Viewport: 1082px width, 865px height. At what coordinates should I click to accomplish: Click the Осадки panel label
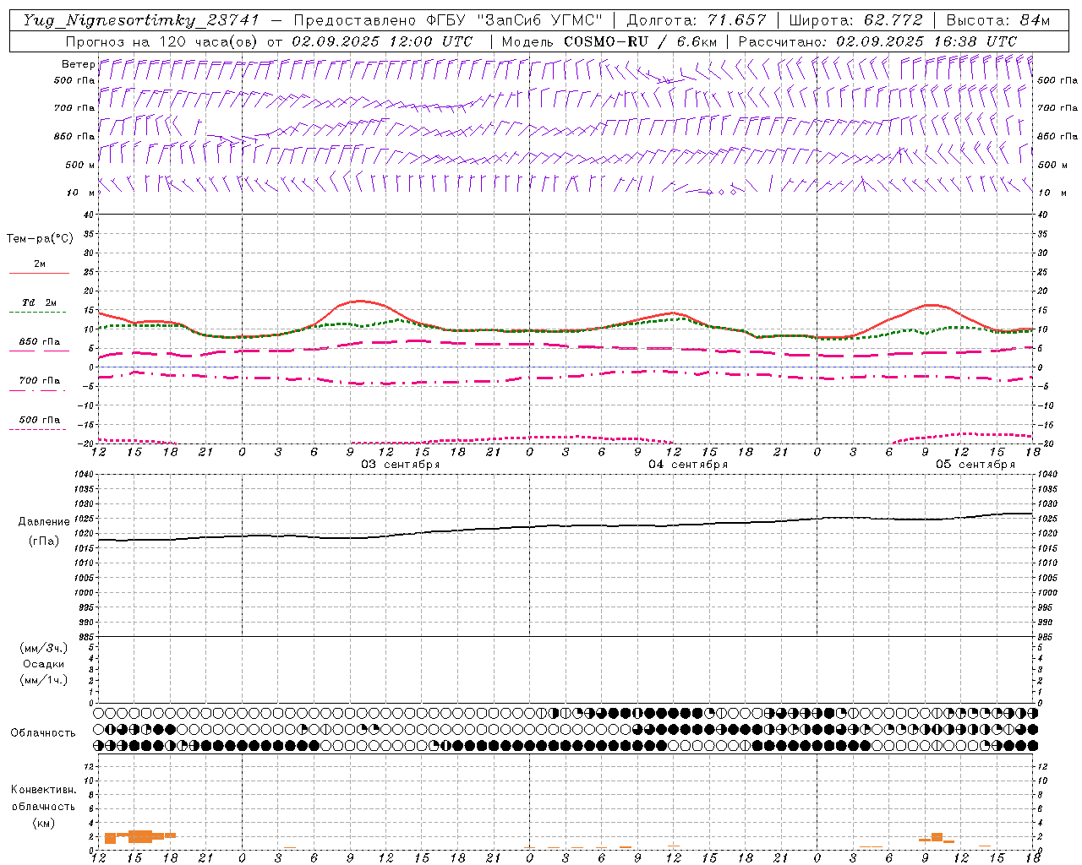(44, 664)
